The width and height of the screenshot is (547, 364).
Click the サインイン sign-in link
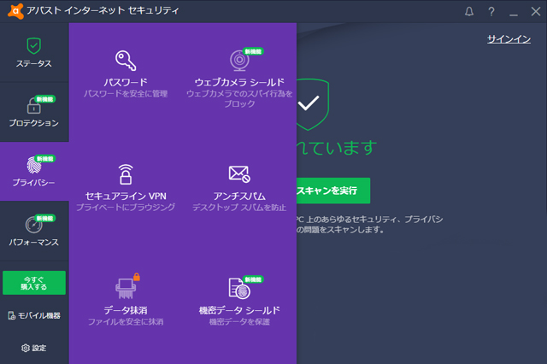click(509, 39)
